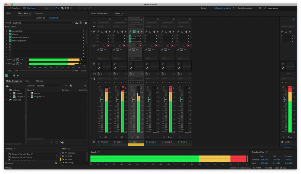Switch to the Properties tab
The width and height of the screenshot is (301, 174).
(39, 13)
